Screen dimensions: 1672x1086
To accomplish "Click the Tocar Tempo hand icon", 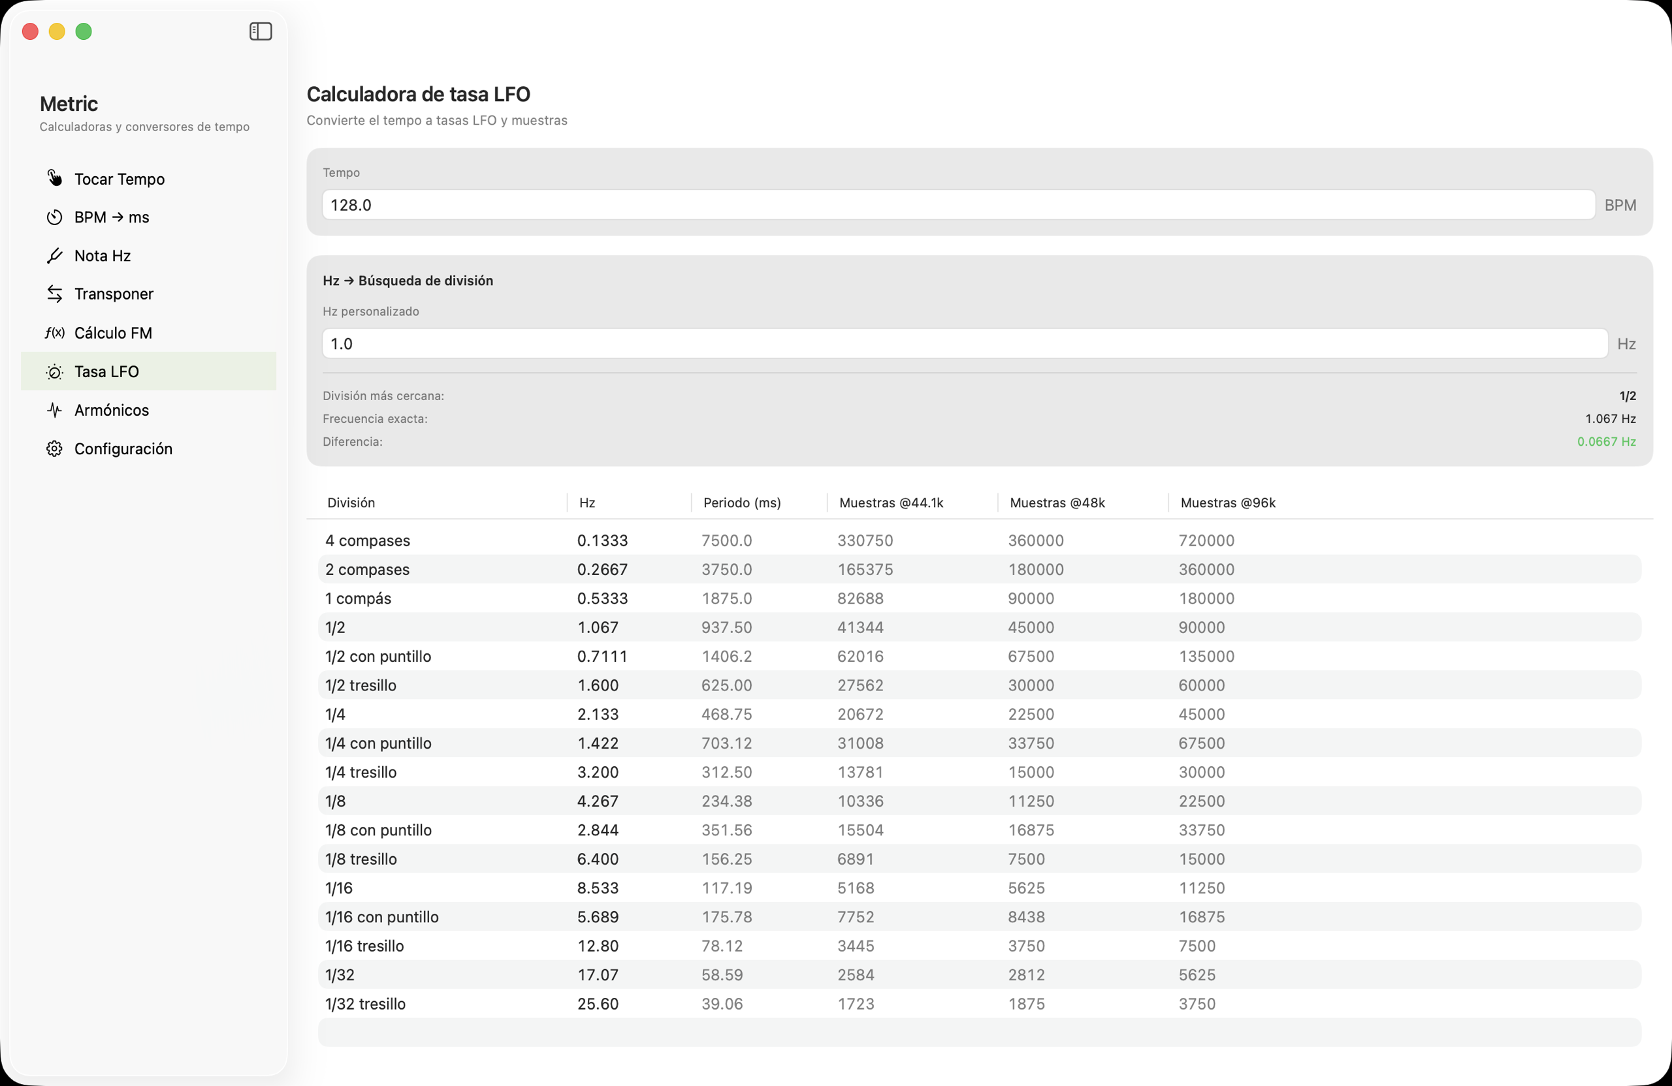I will click(x=54, y=178).
